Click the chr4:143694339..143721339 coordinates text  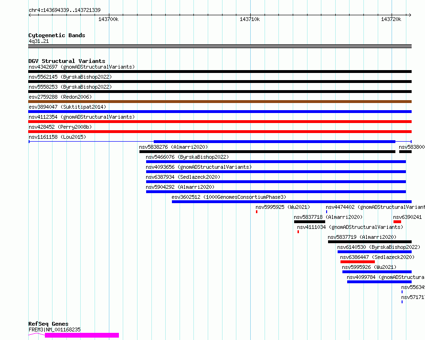point(64,10)
